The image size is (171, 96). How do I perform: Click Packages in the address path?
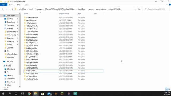39,9
